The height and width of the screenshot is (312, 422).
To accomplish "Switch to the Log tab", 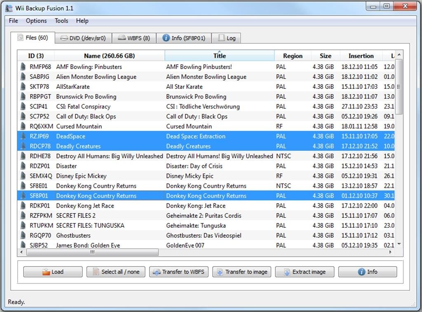I will (x=226, y=38).
